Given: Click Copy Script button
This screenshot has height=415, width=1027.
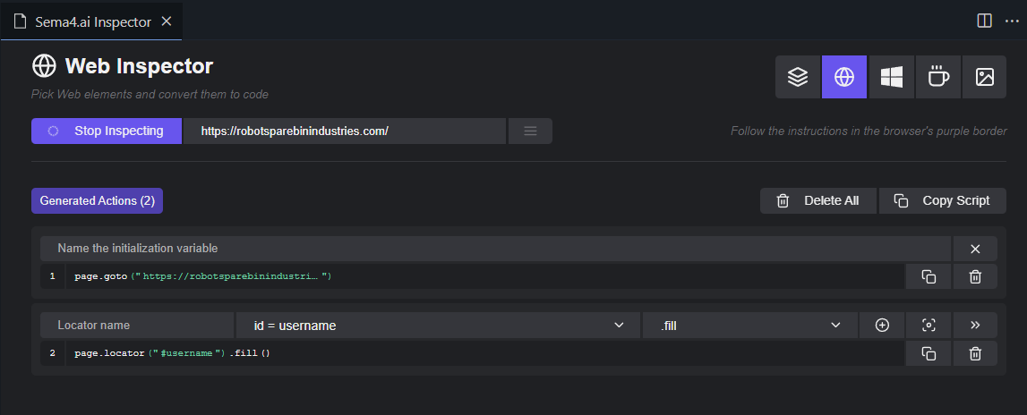Looking at the screenshot, I should point(943,201).
